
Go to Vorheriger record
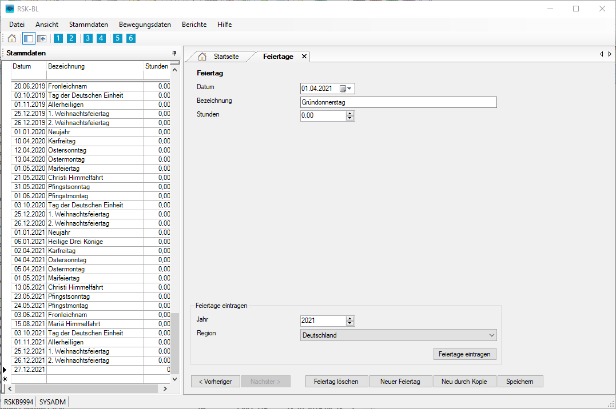coord(215,382)
